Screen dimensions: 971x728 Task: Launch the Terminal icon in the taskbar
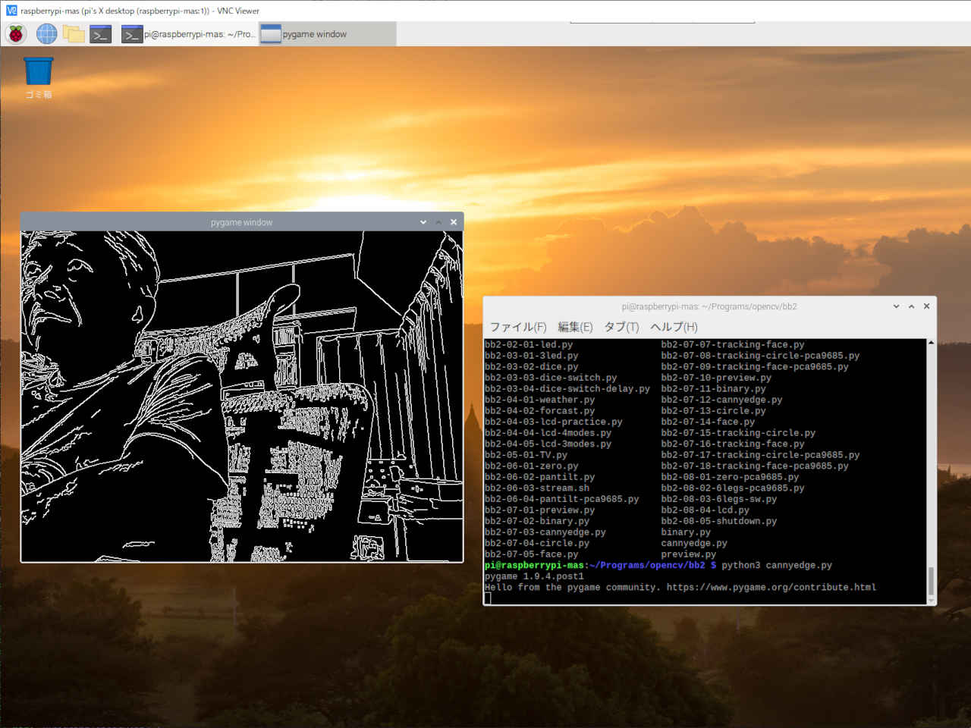[x=101, y=34]
